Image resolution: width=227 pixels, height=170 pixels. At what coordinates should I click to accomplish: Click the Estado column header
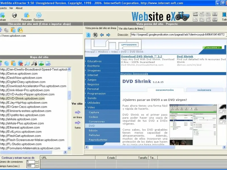coord(106,158)
